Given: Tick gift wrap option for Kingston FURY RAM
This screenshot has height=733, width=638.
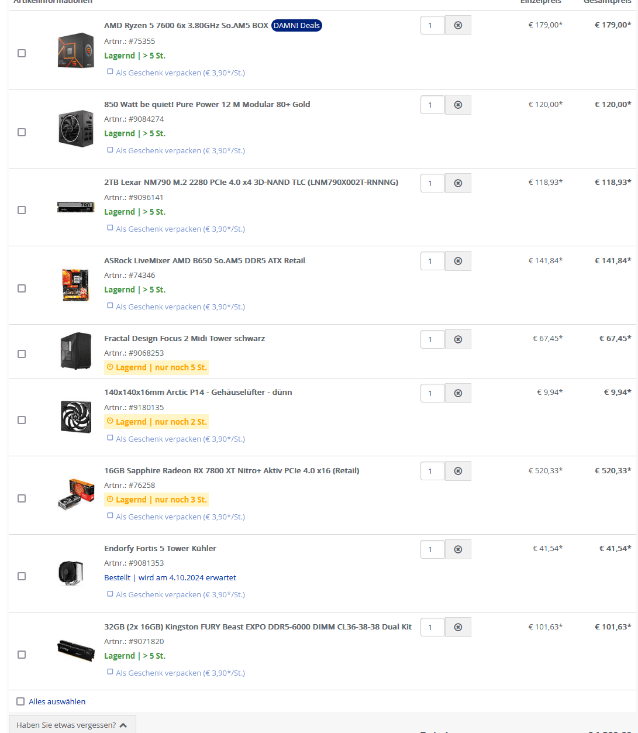Looking at the screenshot, I should [x=110, y=672].
